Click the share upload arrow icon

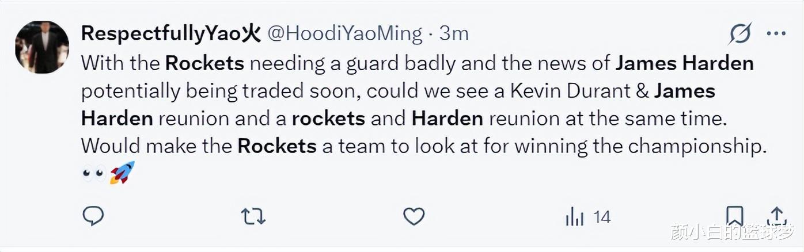tap(777, 215)
